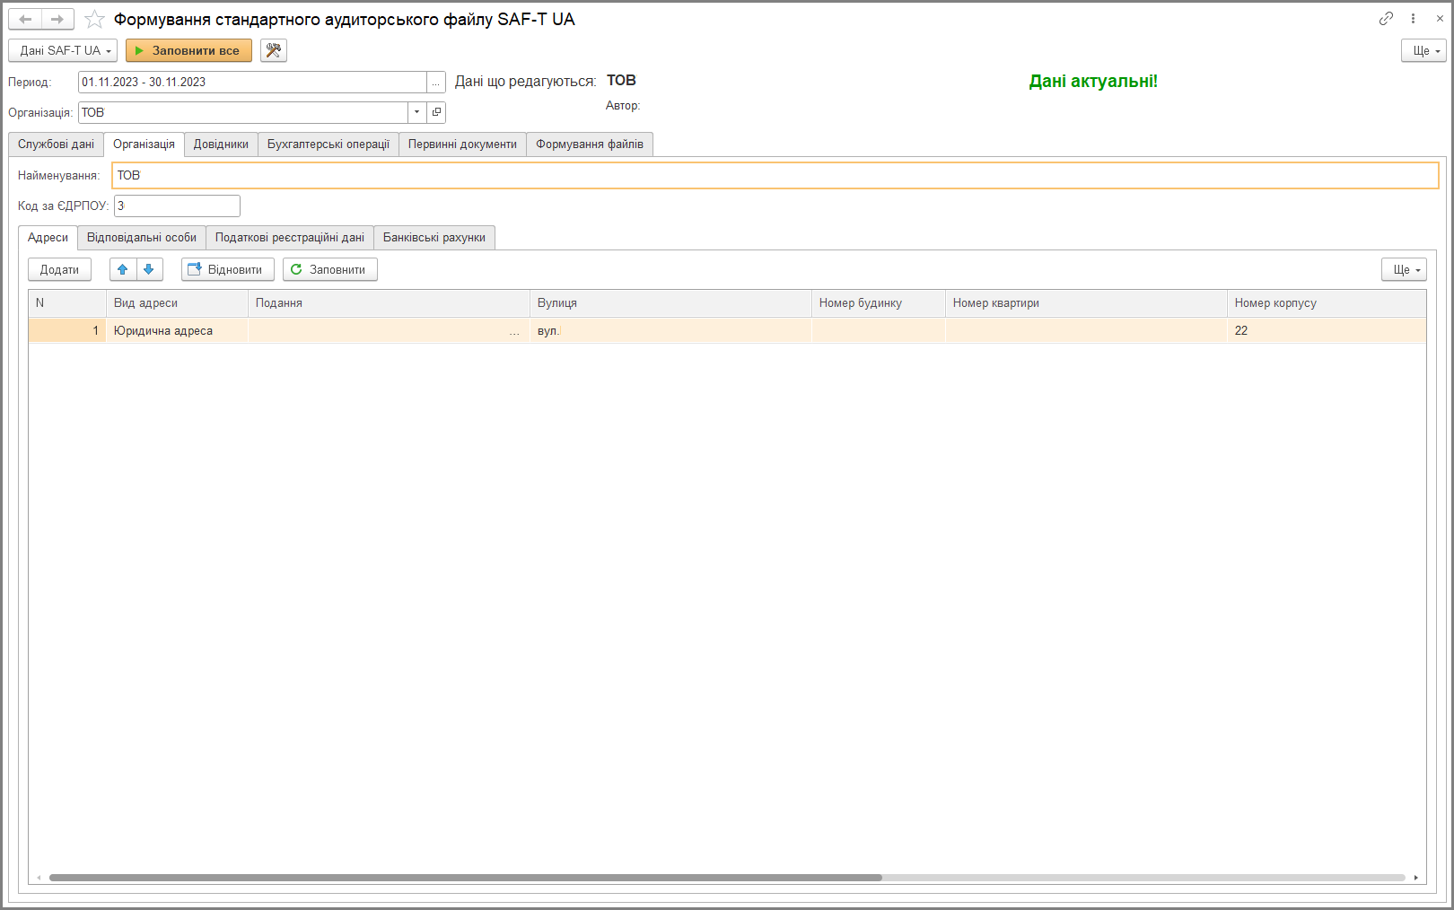
Task: Go to Формування файлів tab
Action: pos(590,144)
